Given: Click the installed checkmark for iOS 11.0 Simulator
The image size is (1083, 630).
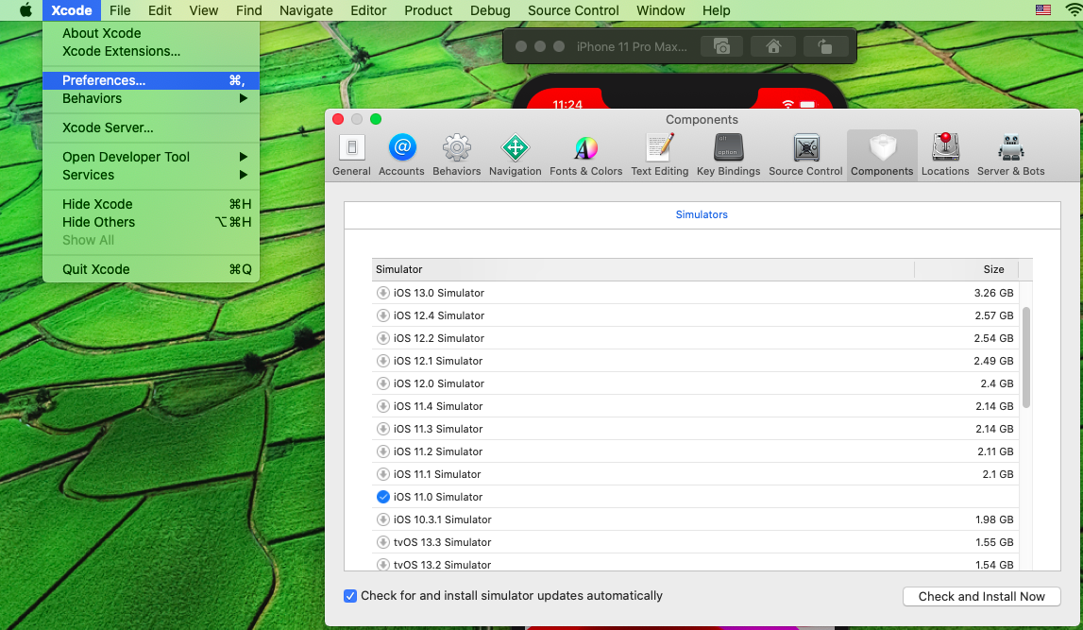Looking at the screenshot, I should 382,497.
